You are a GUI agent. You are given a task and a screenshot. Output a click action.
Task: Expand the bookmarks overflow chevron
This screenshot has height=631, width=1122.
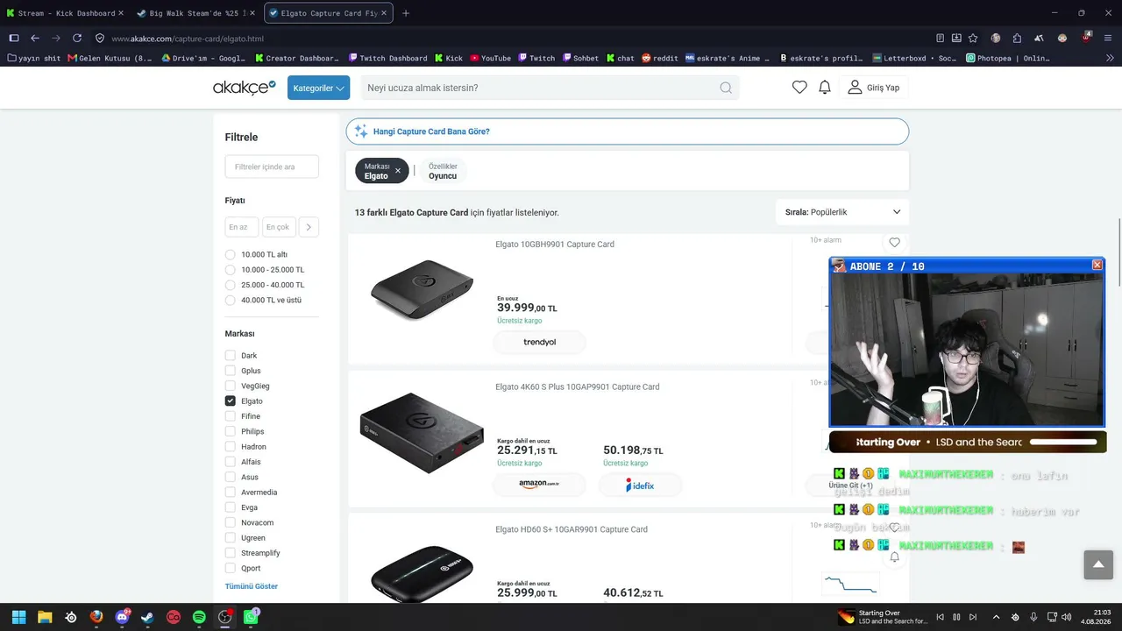(x=1110, y=58)
